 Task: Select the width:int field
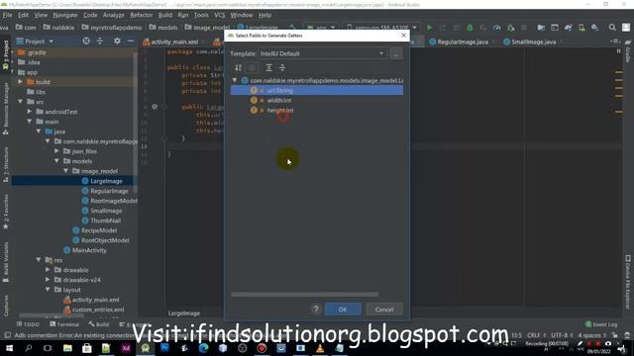[279, 100]
